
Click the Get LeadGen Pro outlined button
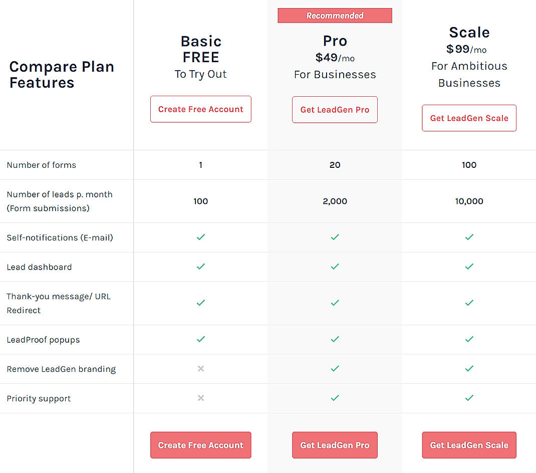[x=335, y=109]
